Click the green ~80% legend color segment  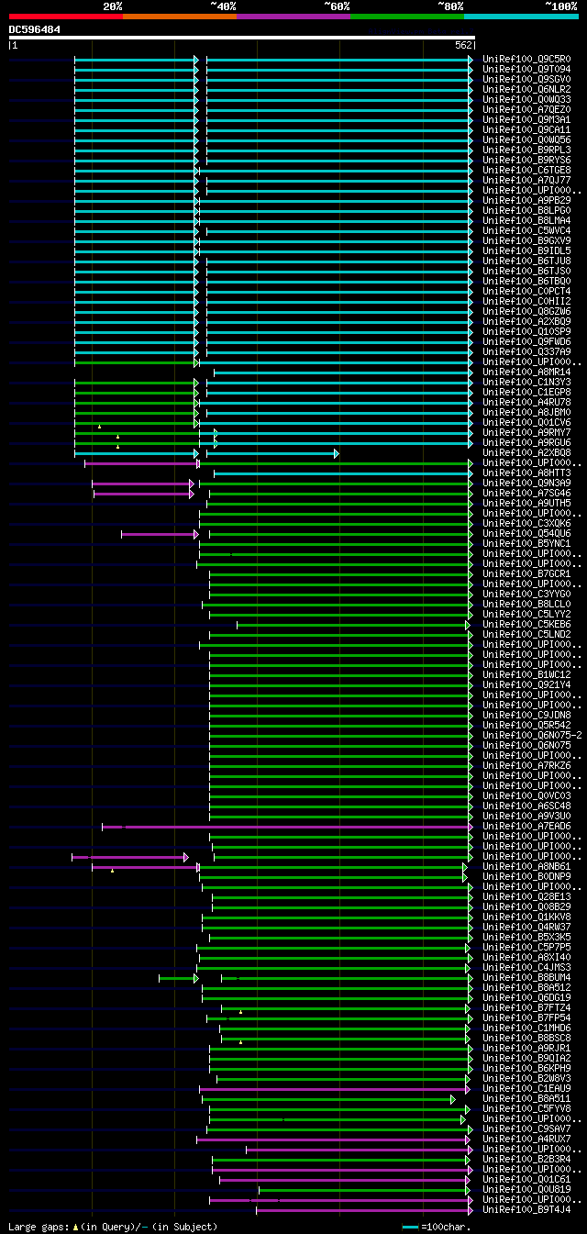click(406, 17)
